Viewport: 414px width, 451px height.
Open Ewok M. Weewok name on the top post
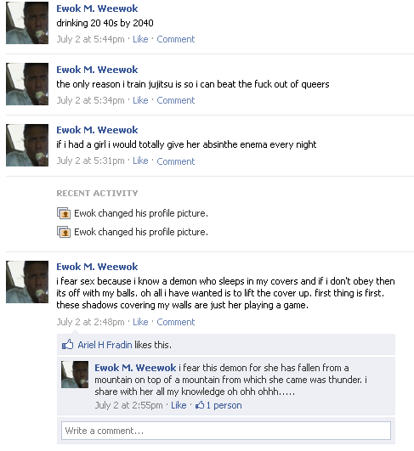[x=97, y=8]
